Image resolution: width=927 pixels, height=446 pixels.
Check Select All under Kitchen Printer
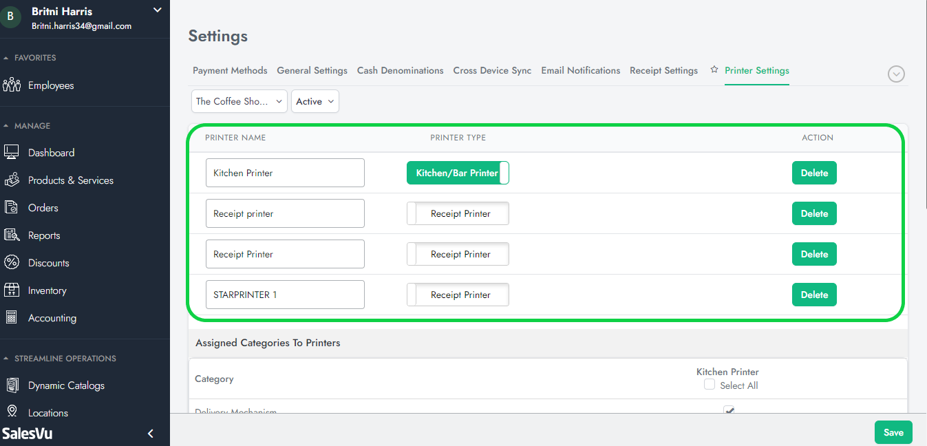[710, 385]
